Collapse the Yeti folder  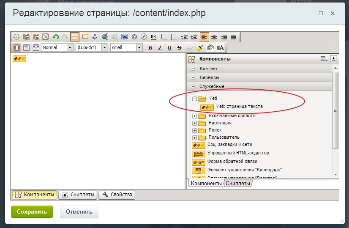[x=194, y=99]
